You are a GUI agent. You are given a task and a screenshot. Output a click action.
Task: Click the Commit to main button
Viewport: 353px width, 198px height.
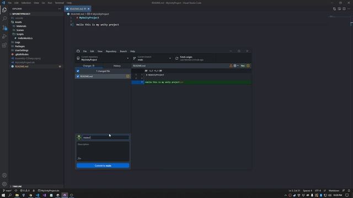point(103,166)
